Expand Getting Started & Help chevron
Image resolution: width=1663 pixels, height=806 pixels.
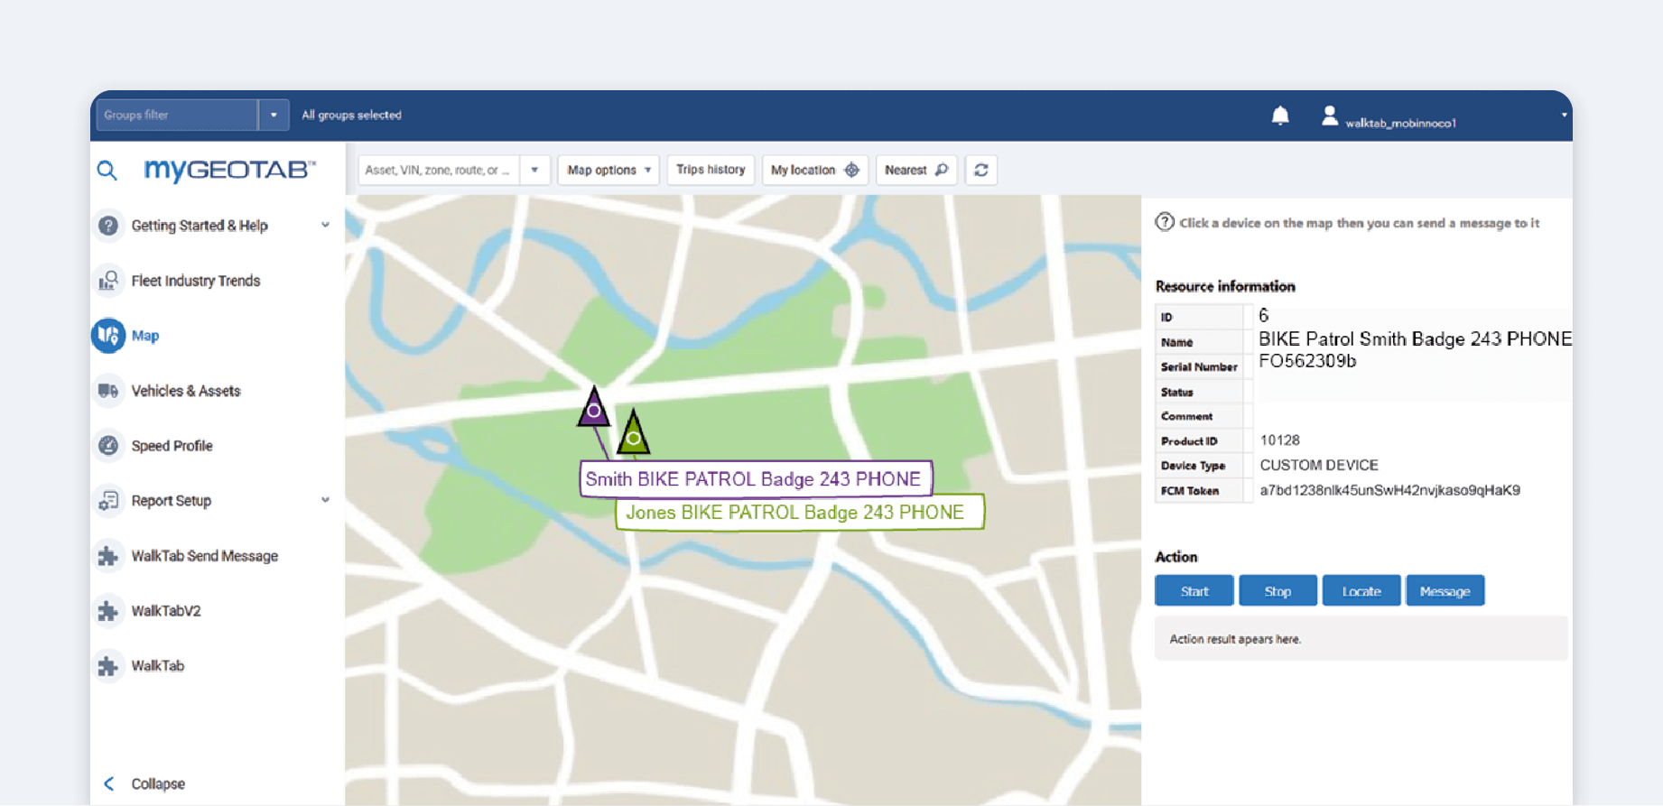pos(325,225)
